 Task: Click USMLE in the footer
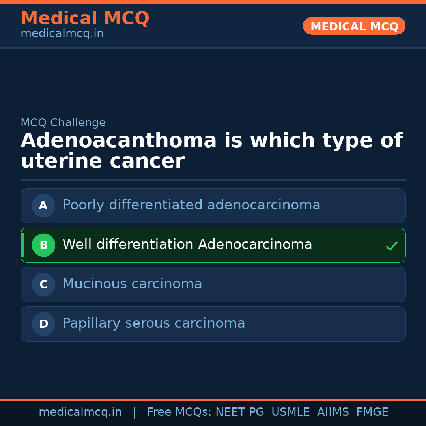[291, 412]
